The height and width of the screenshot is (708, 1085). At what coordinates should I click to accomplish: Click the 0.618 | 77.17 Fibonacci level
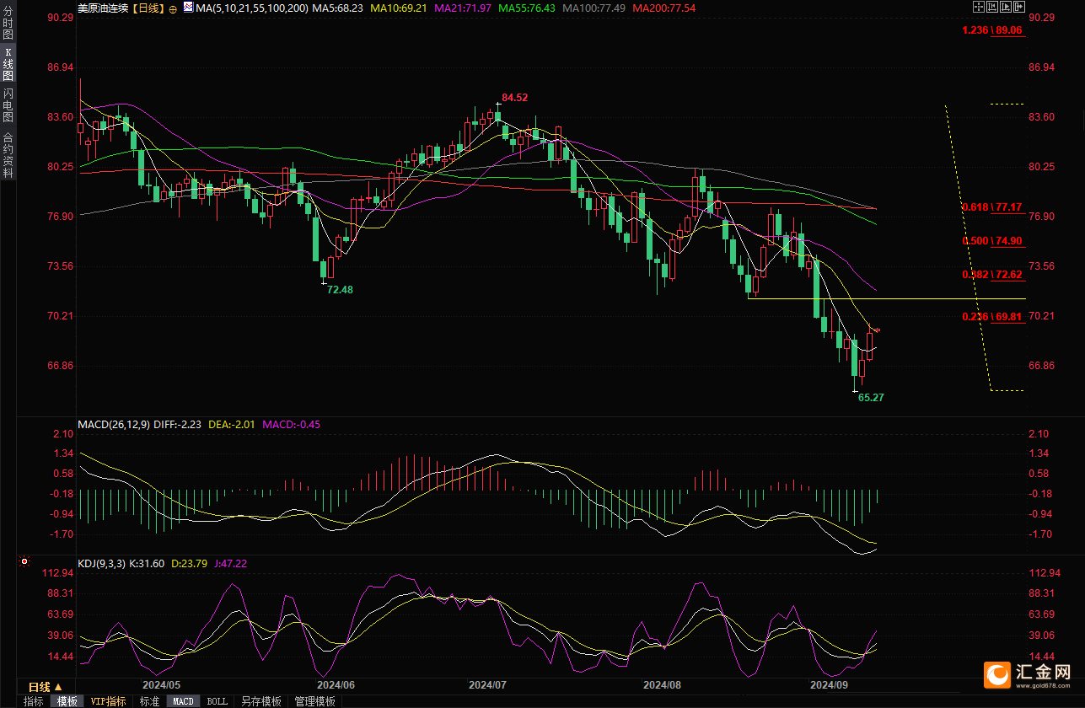click(992, 206)
